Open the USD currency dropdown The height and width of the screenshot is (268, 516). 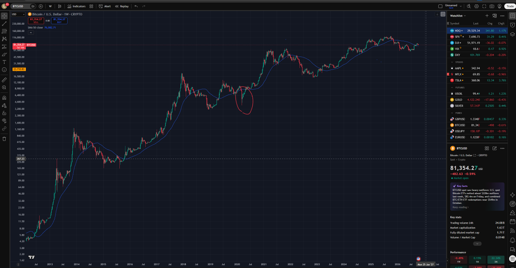point(18,15)
